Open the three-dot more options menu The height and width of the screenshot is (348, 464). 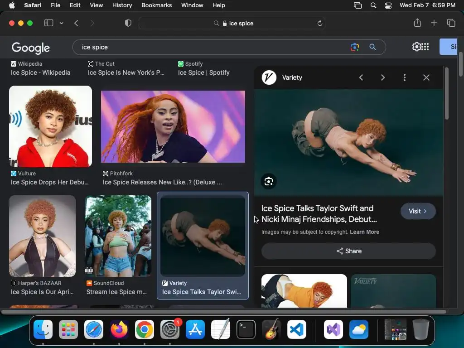(x=405, y=77)
